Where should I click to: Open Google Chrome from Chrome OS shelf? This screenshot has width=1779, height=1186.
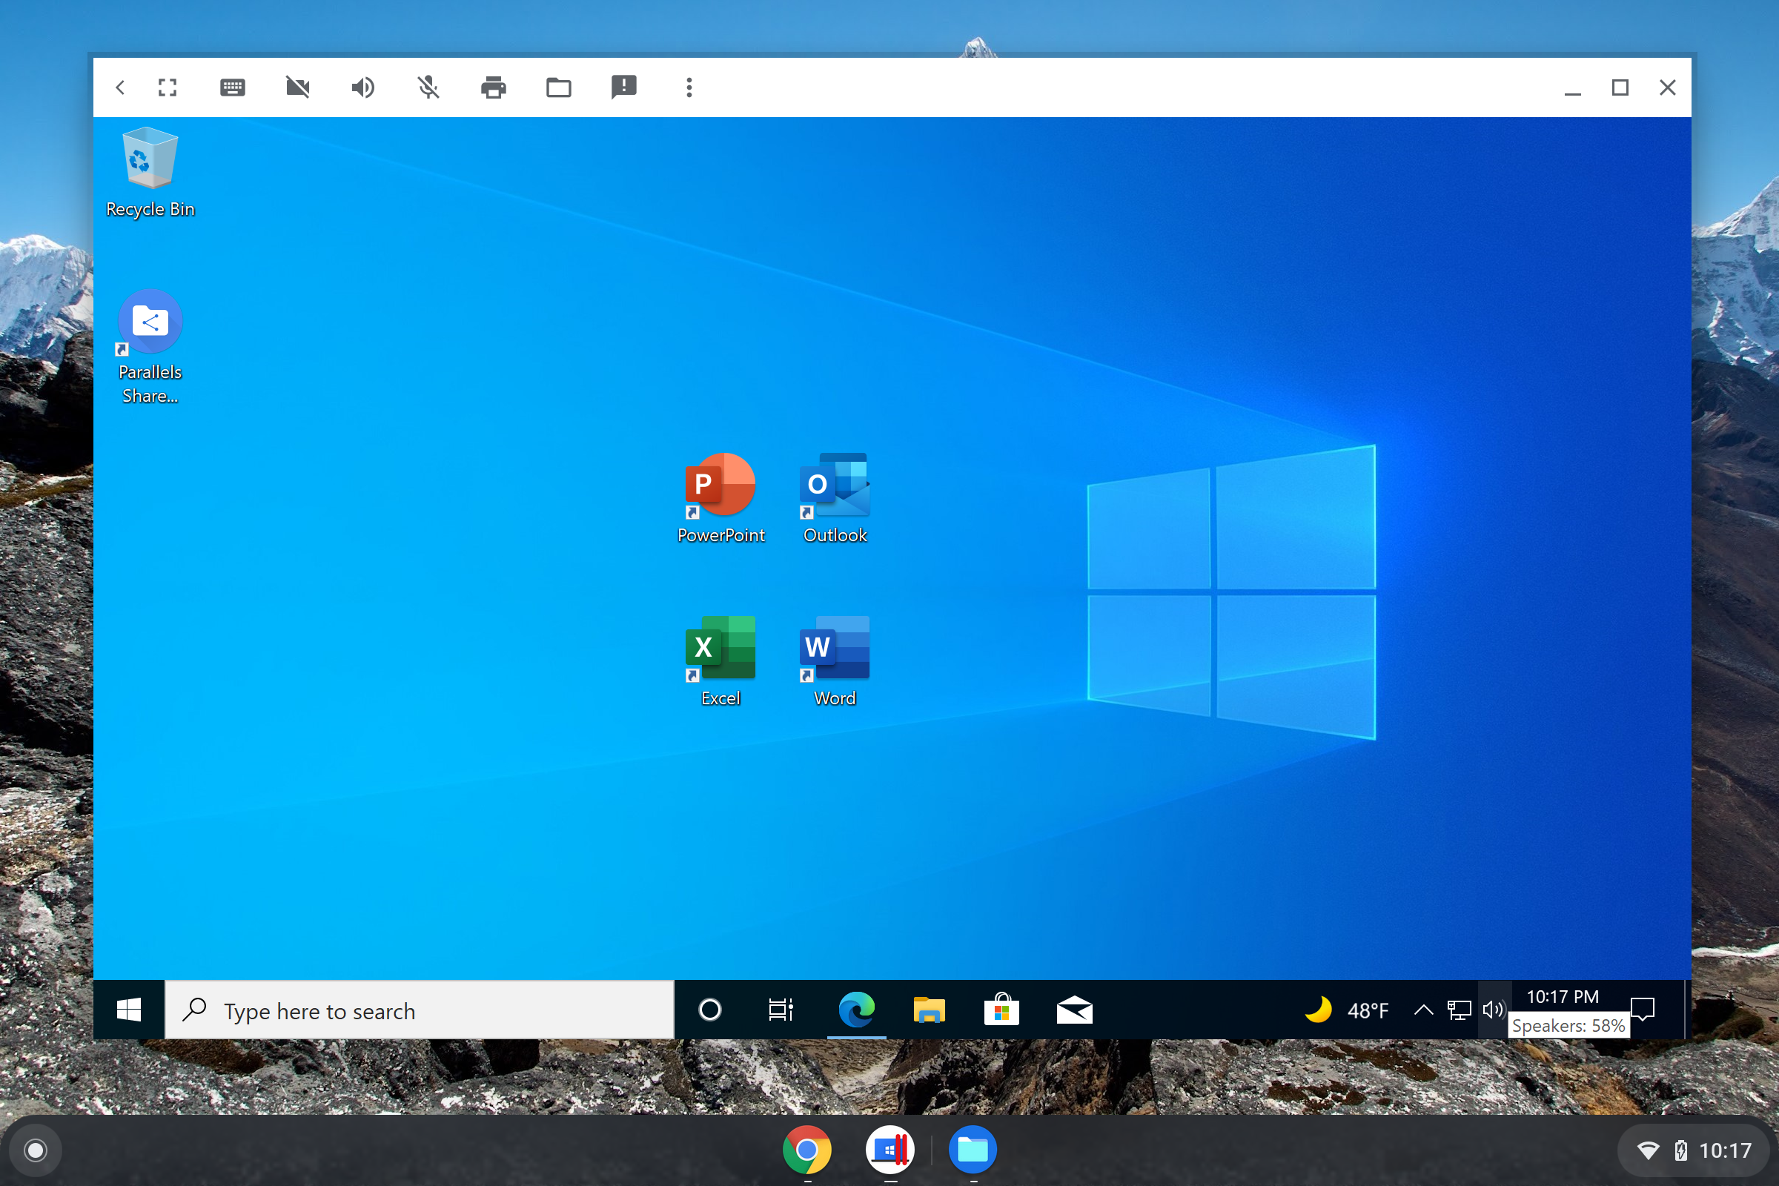click(x=807, y=1150)
